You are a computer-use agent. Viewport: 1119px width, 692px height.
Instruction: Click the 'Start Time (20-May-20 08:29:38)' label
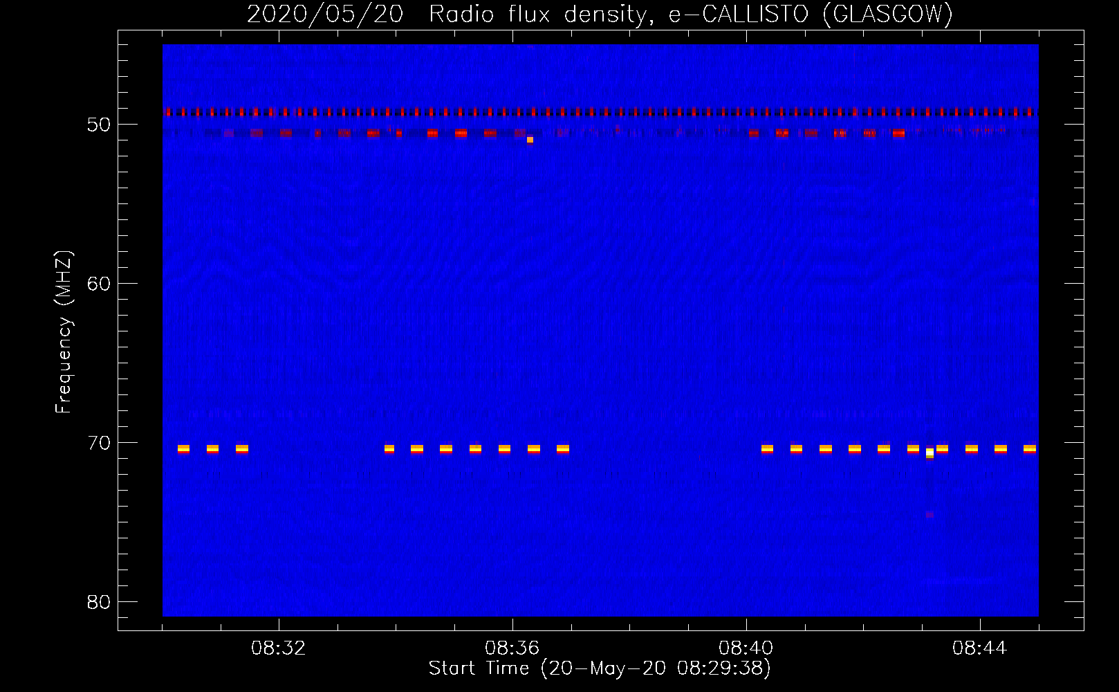tap(600, 668)
